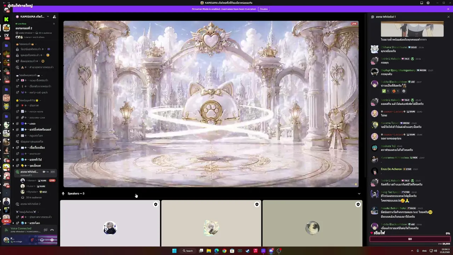
Task: Close the stage chat panel
Action: click(x=448, y=17)
